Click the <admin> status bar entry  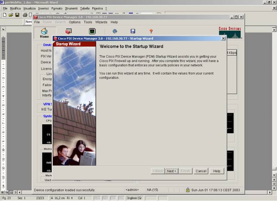[132, 190]
